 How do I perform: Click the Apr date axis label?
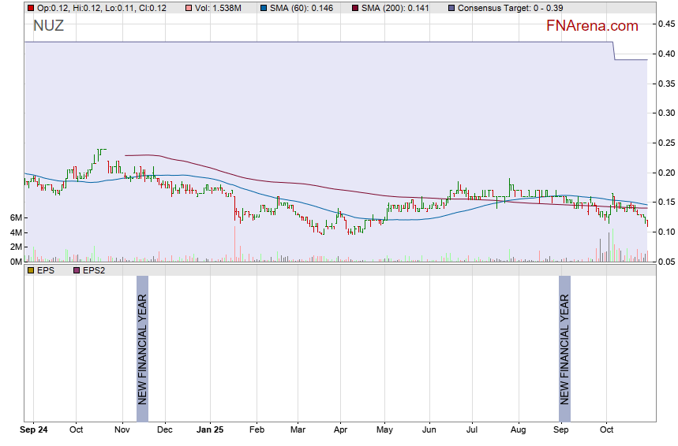coord(341,430)
